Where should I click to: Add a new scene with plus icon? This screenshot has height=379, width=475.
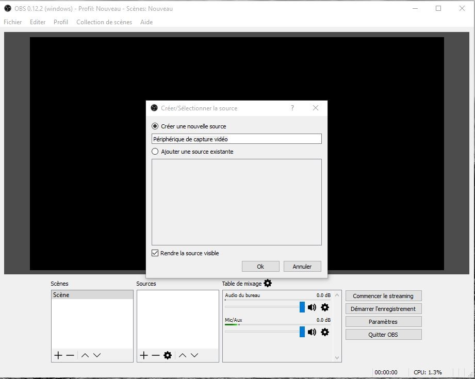58,355
